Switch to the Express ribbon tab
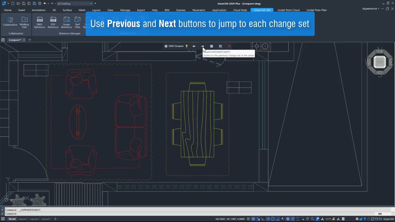This screenshot has width=395, height=222. (181, 10)
